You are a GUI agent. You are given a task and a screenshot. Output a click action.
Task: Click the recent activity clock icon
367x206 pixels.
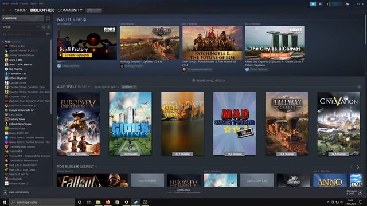point(44,27)
